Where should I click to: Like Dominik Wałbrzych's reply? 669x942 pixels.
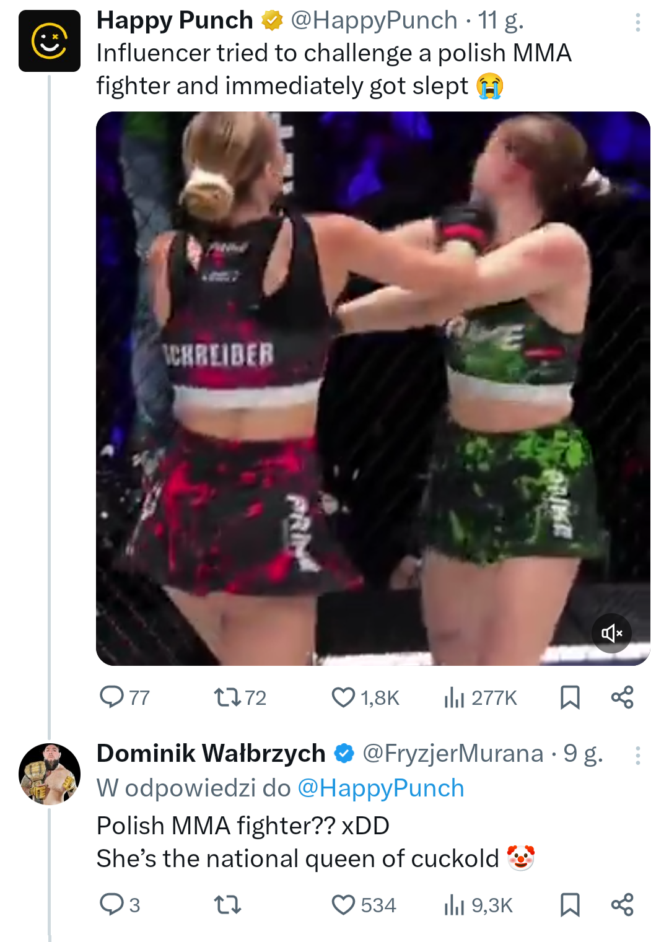click(x=344, y=905)
